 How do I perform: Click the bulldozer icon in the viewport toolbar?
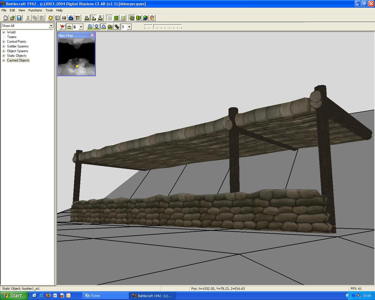pyautogui.click(x=110, y=27)
